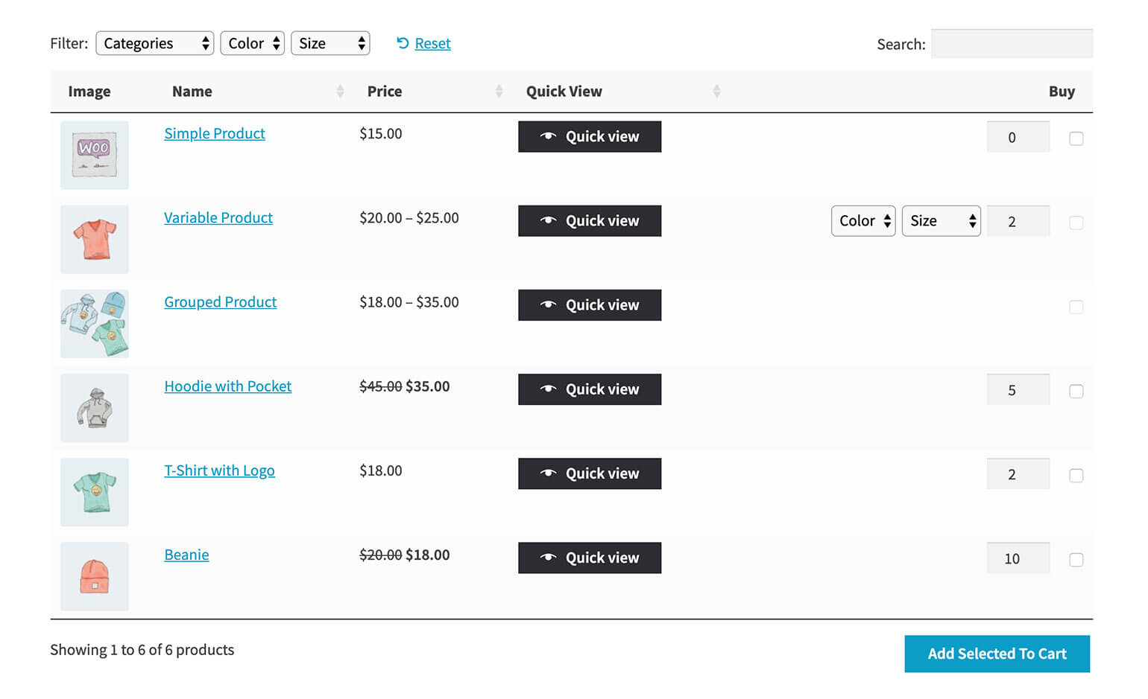Screen dimensions: 1148x699
Task: Click the Grouped Product image
Action: click(x=95, y=324)
